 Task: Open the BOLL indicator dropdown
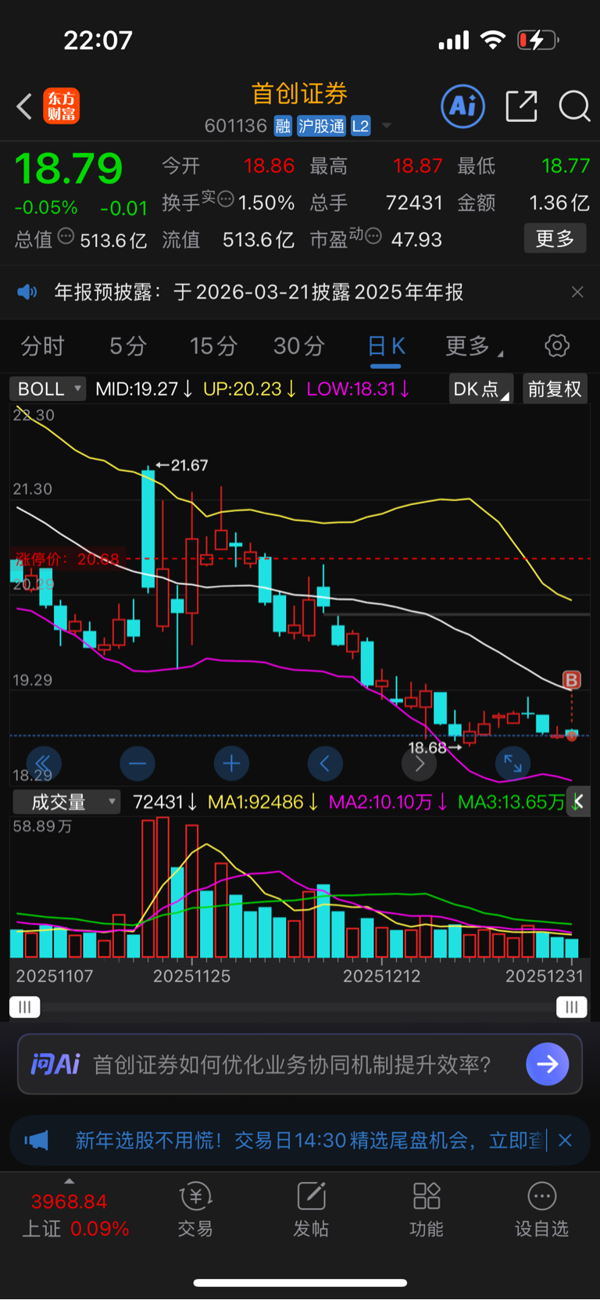48,389
